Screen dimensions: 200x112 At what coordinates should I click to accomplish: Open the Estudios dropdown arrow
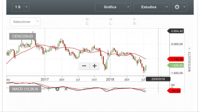click(167, 7)
